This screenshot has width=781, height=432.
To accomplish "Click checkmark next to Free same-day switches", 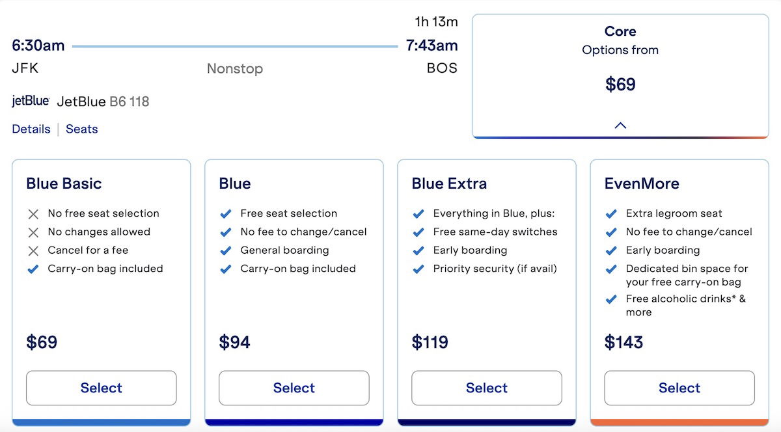I will click(x=418, y=232).
